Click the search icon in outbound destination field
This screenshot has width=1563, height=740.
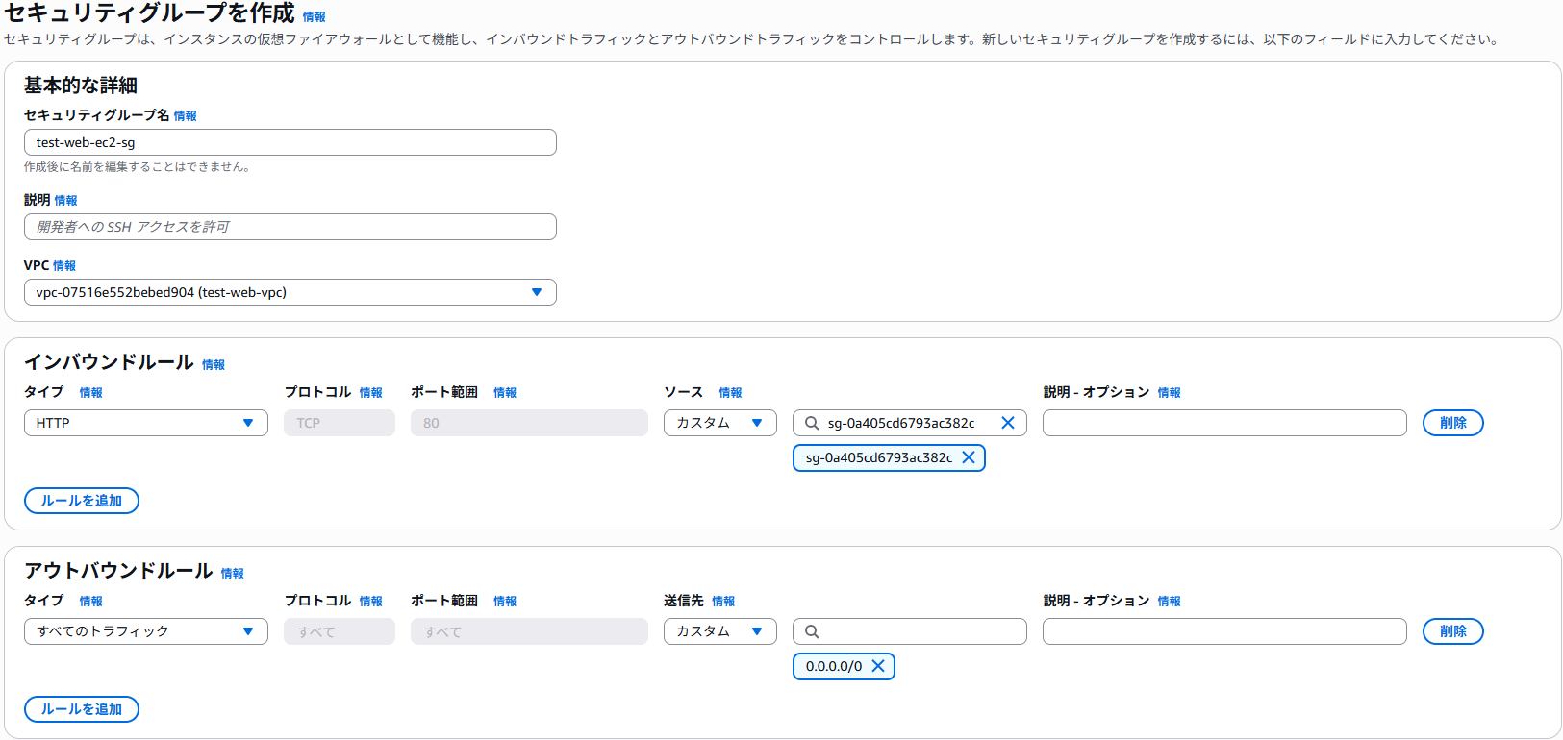pos(812,631)
